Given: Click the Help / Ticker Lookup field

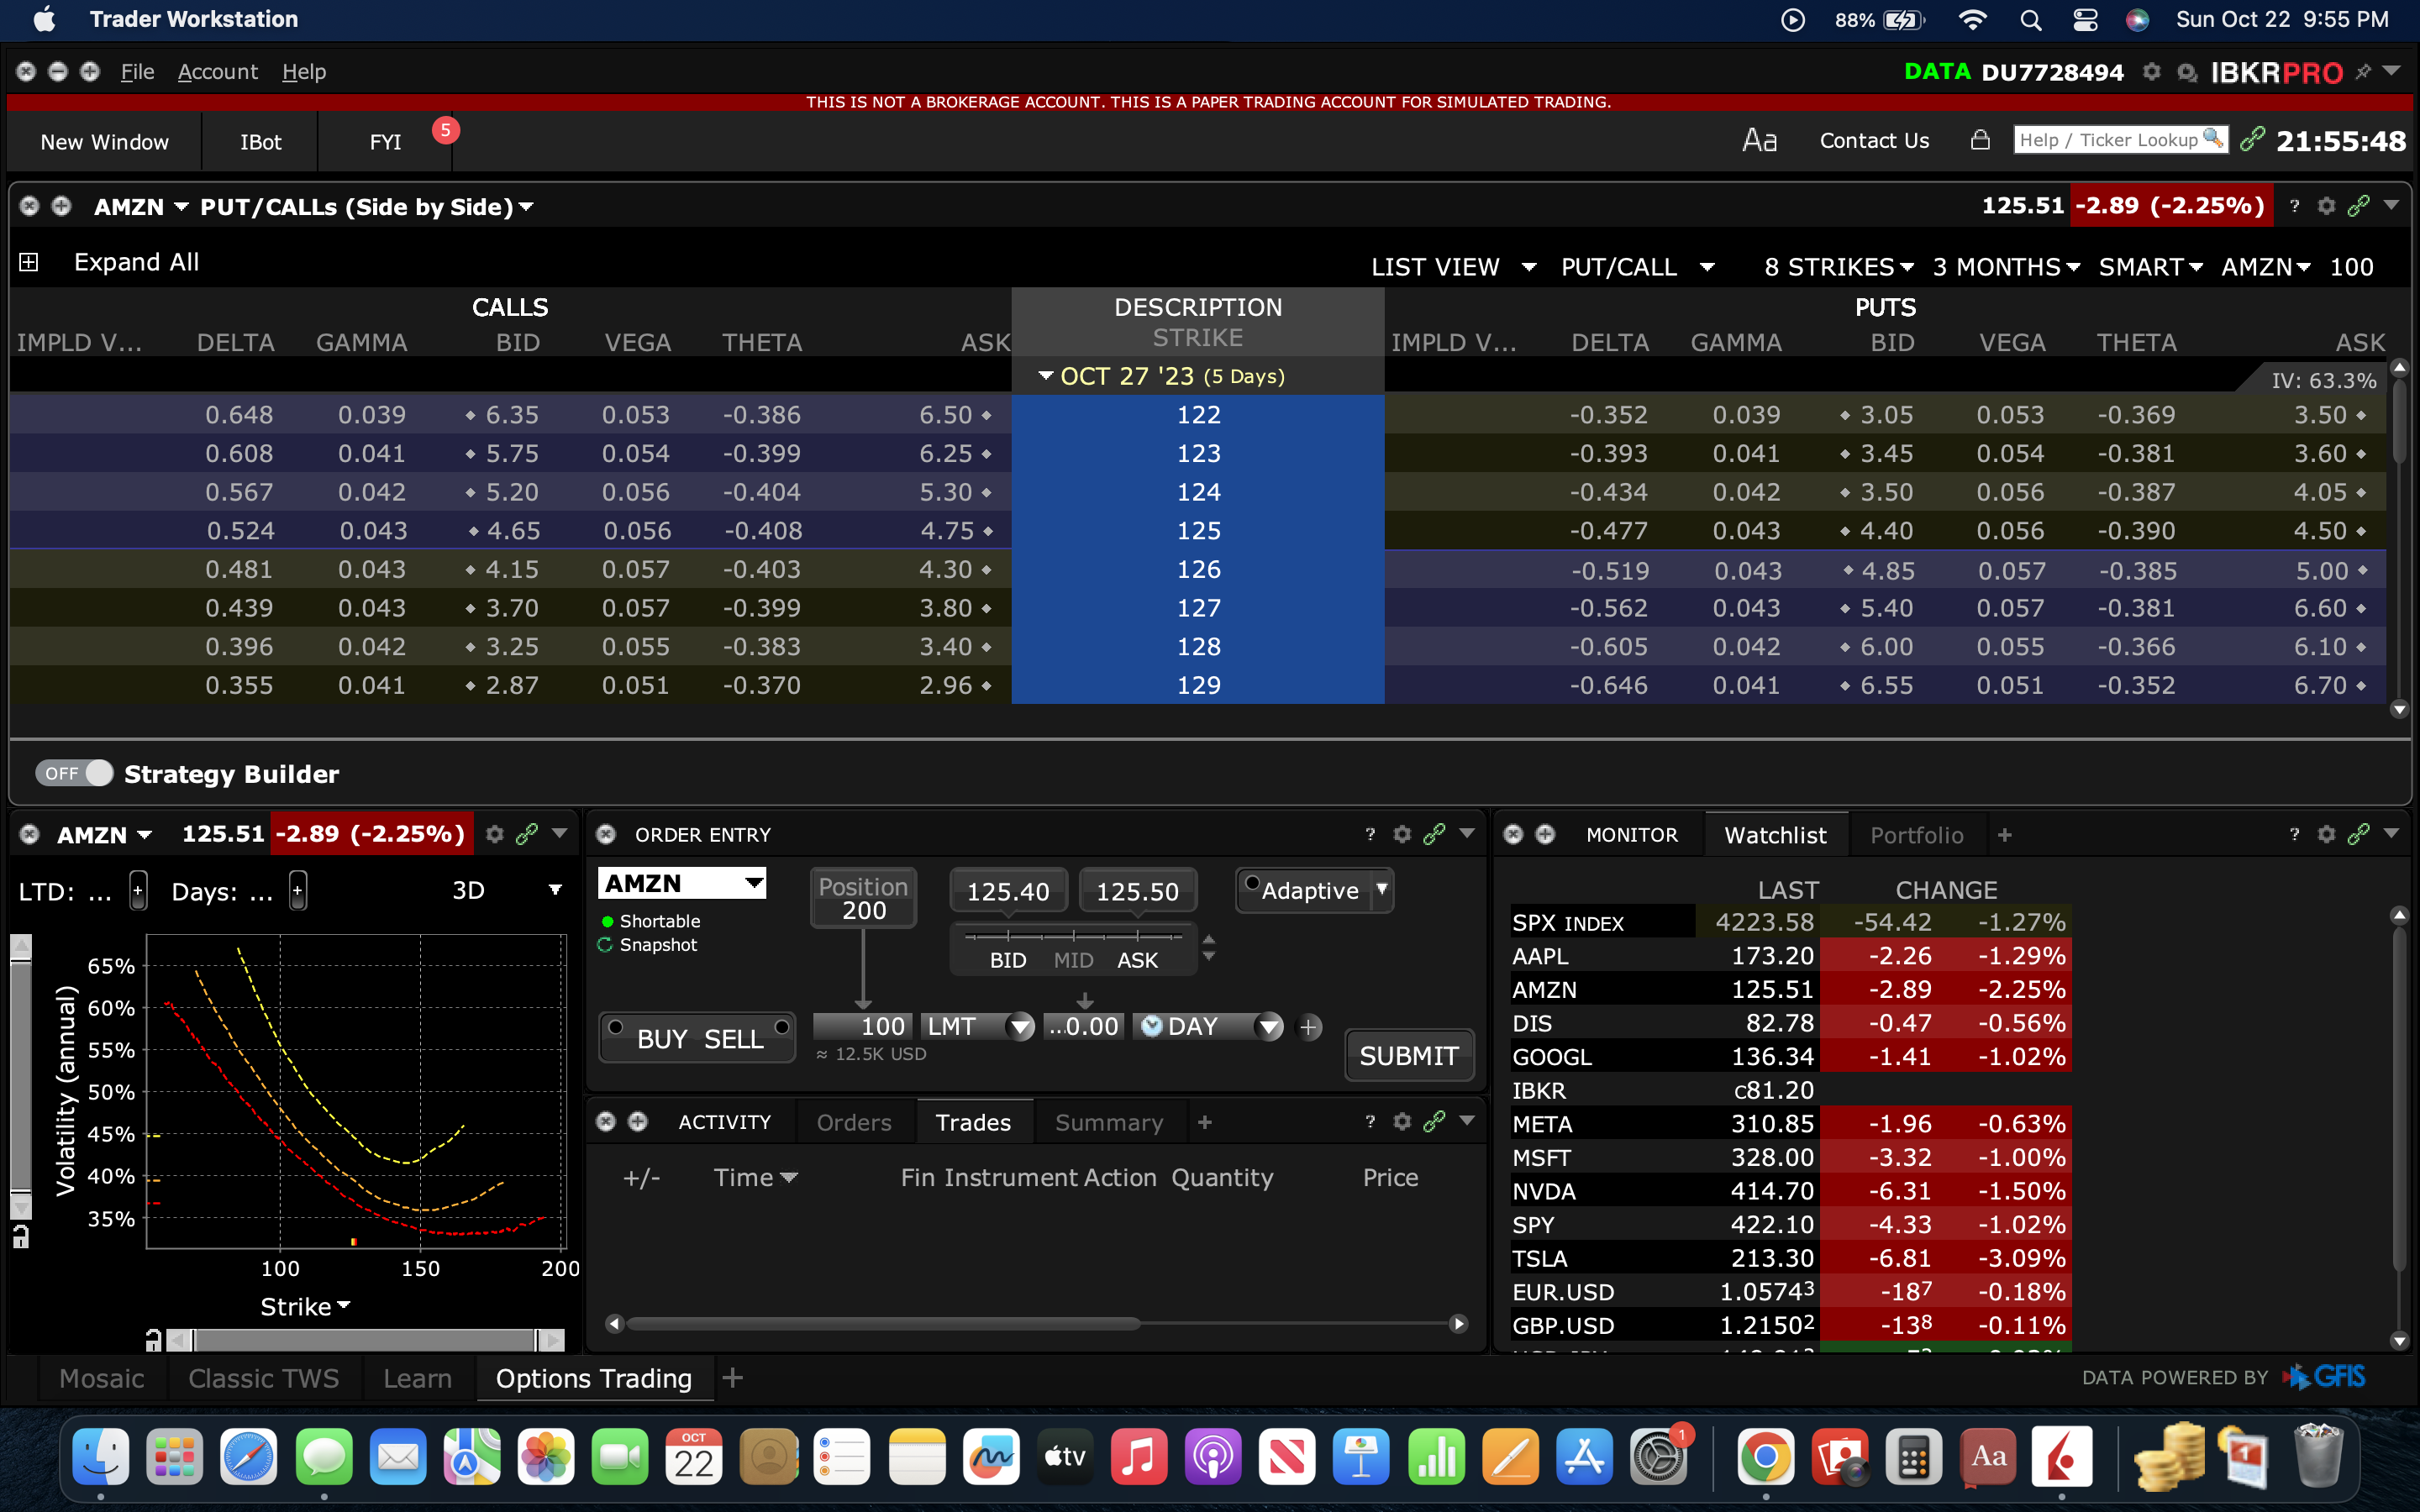Looking at the screenshot, I should click(x=2108, y=140).
